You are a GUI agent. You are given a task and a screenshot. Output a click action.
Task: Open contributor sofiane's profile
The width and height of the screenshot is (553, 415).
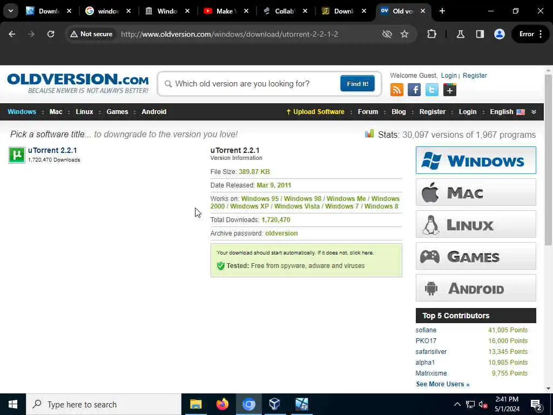426,330
